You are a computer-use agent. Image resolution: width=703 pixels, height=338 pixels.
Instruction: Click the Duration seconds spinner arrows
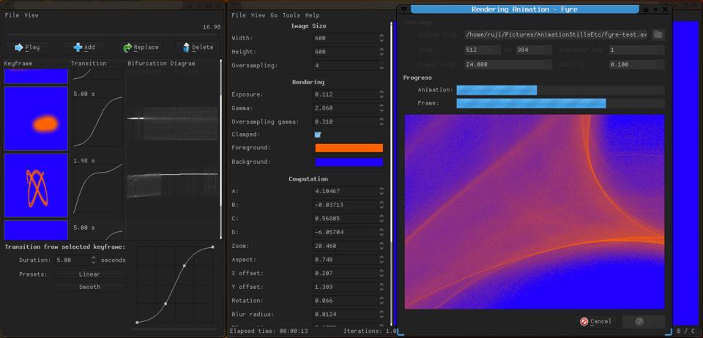click(93, 260)
